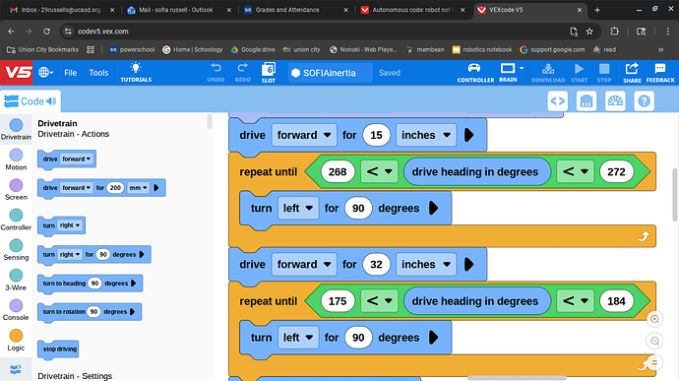Switch to Mail Outlook browser tab

pos(178,10)
